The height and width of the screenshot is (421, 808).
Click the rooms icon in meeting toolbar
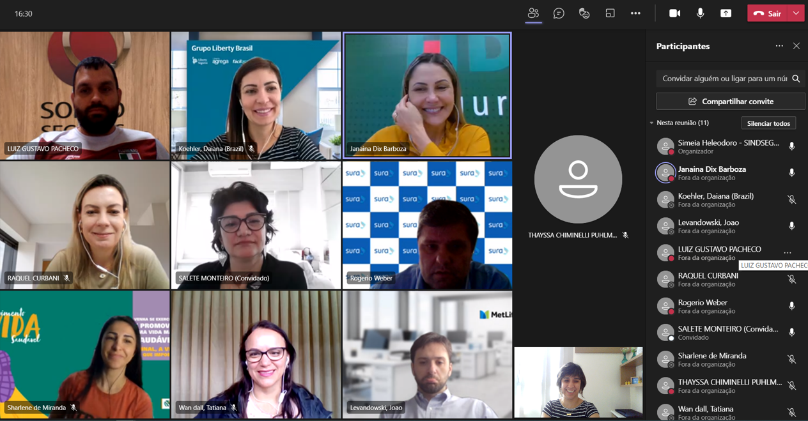point(610,13)
